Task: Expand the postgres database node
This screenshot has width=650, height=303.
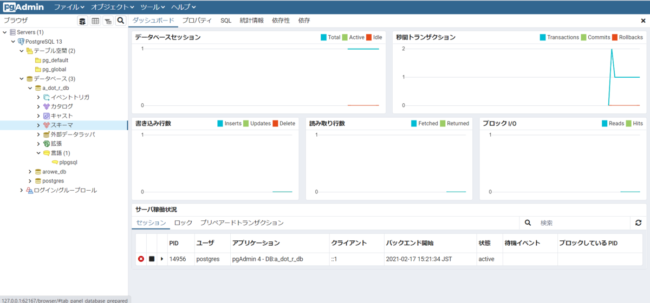Action: [30, 181]
